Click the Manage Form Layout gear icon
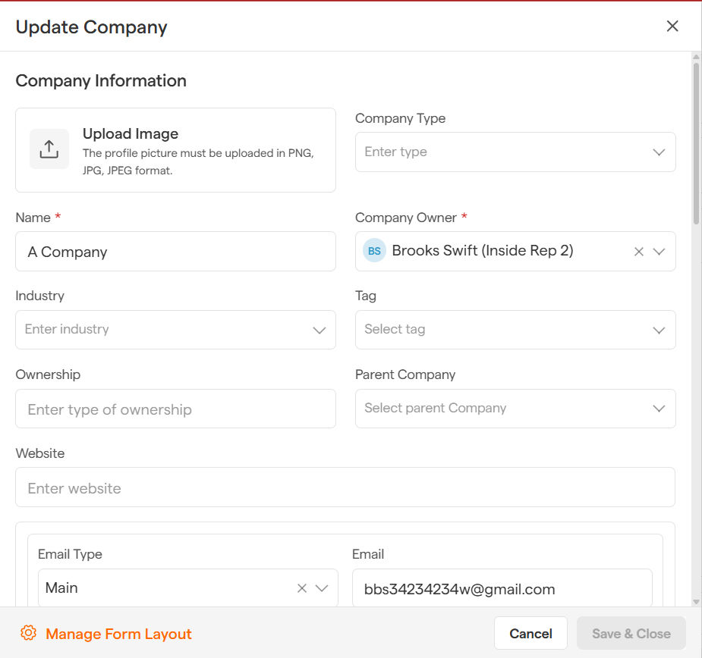Image resolution: width=702 pixels, height=658 pixels. pos(29,634)
